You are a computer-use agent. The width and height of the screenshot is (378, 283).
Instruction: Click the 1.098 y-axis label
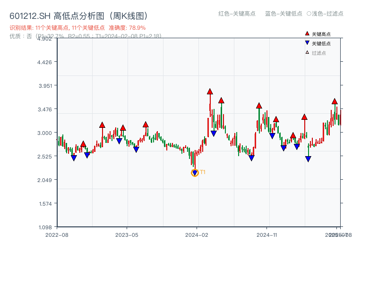(x=45, y=227)
